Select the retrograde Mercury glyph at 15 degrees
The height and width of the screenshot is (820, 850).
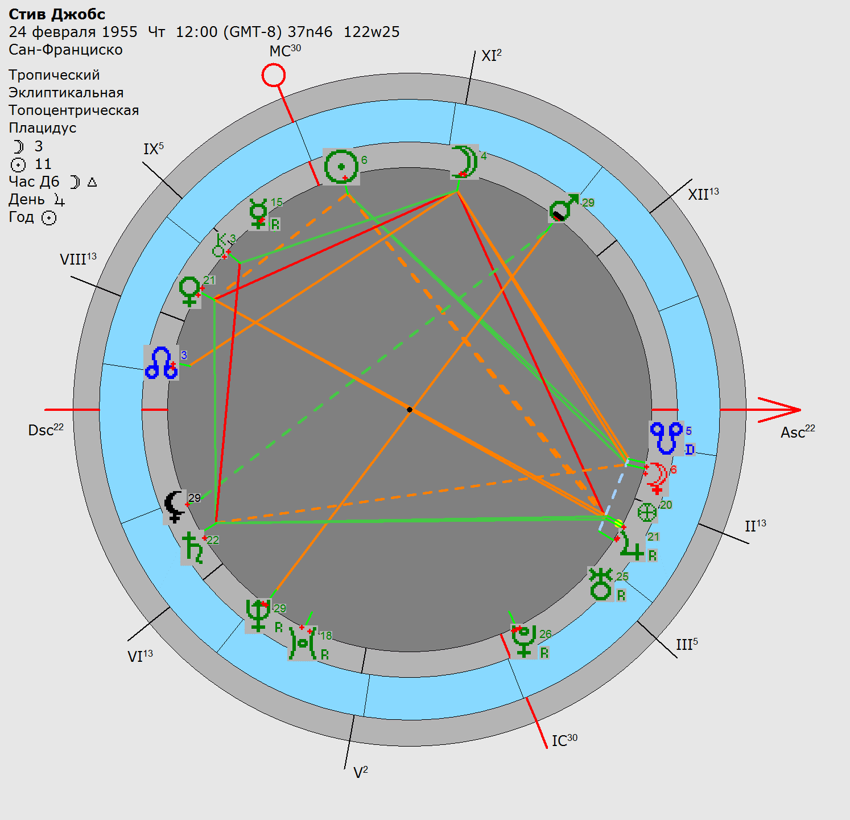tap(259, 213)
